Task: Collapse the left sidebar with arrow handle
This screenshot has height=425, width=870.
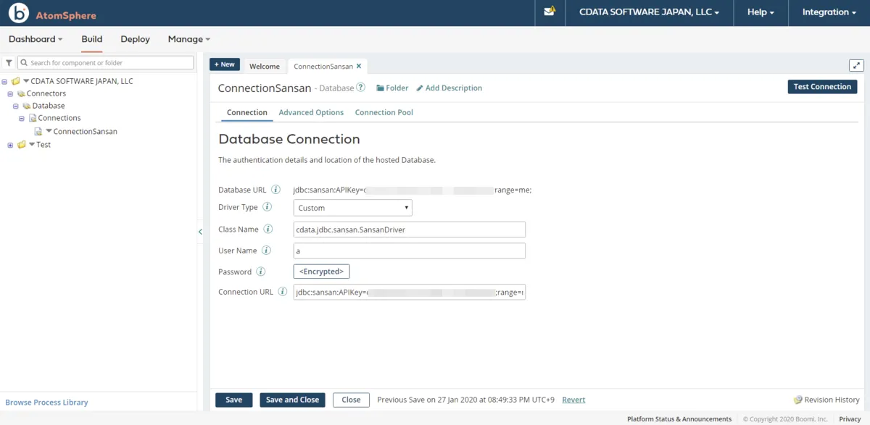Action: click(x=200, y=232)
